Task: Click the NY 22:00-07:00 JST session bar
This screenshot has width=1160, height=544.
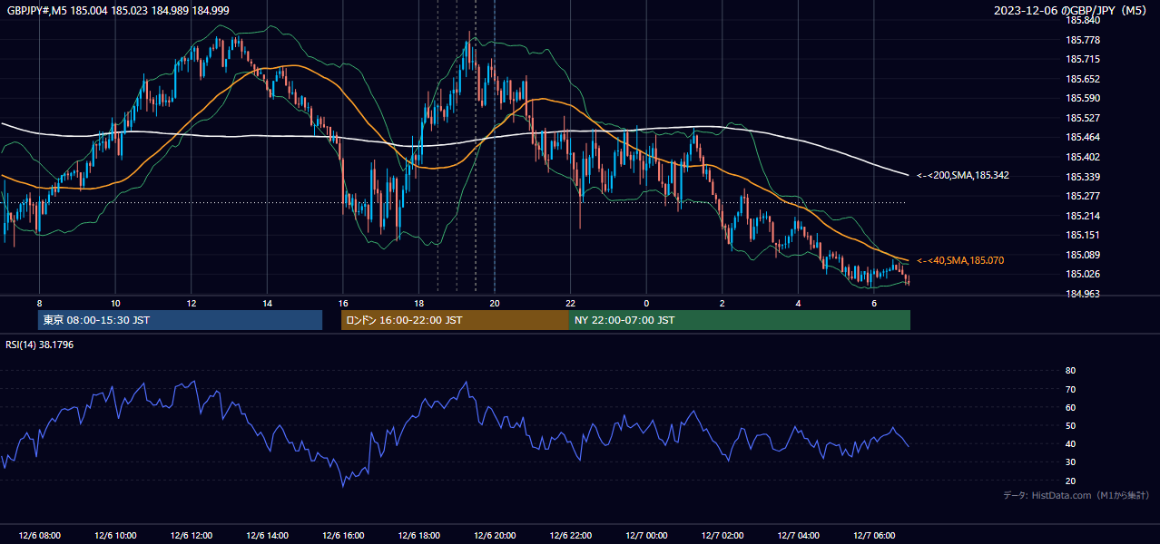Action: pyautogui.click(x=739, y=320)
